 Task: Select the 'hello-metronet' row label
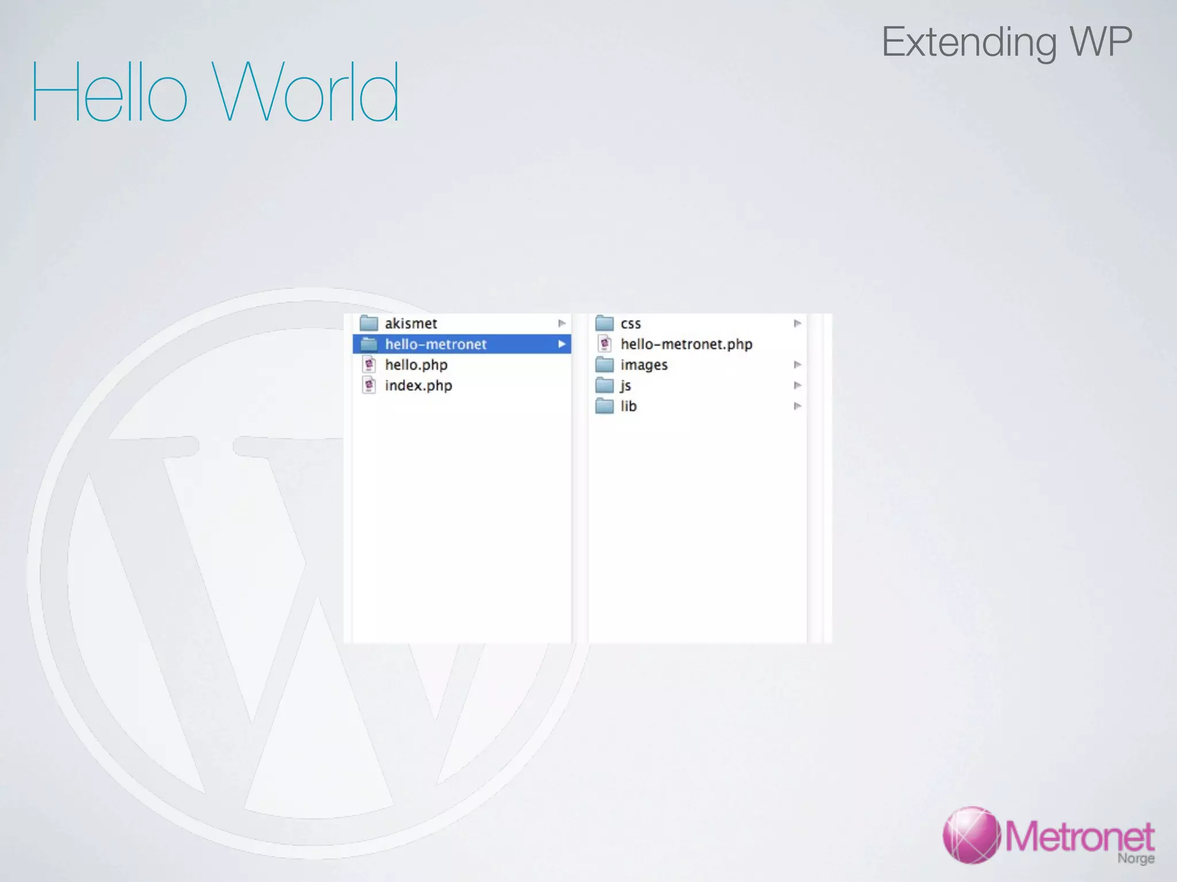(436, 344)
